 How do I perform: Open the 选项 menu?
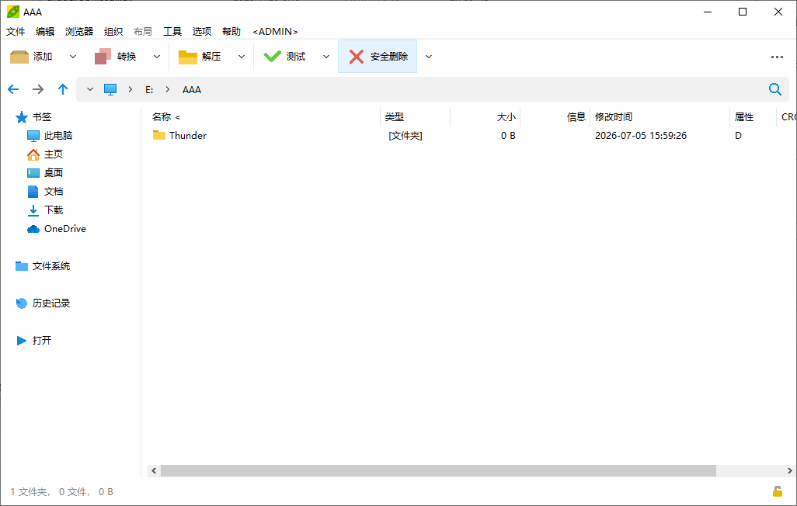coord(202,32)
